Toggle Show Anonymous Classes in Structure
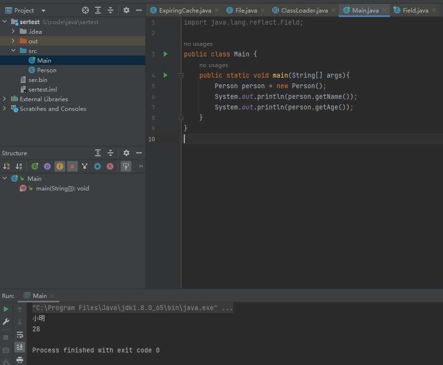This screenshot has width=443, height=365. point(84,166)
